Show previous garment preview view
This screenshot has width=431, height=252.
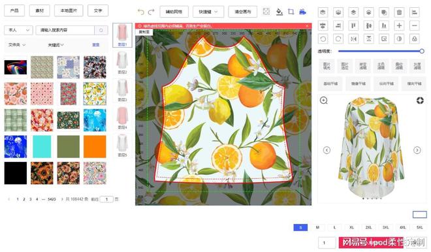[327, 150]
